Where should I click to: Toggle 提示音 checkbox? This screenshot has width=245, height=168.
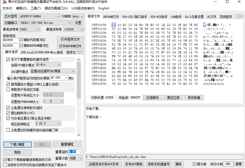[194, 164]
